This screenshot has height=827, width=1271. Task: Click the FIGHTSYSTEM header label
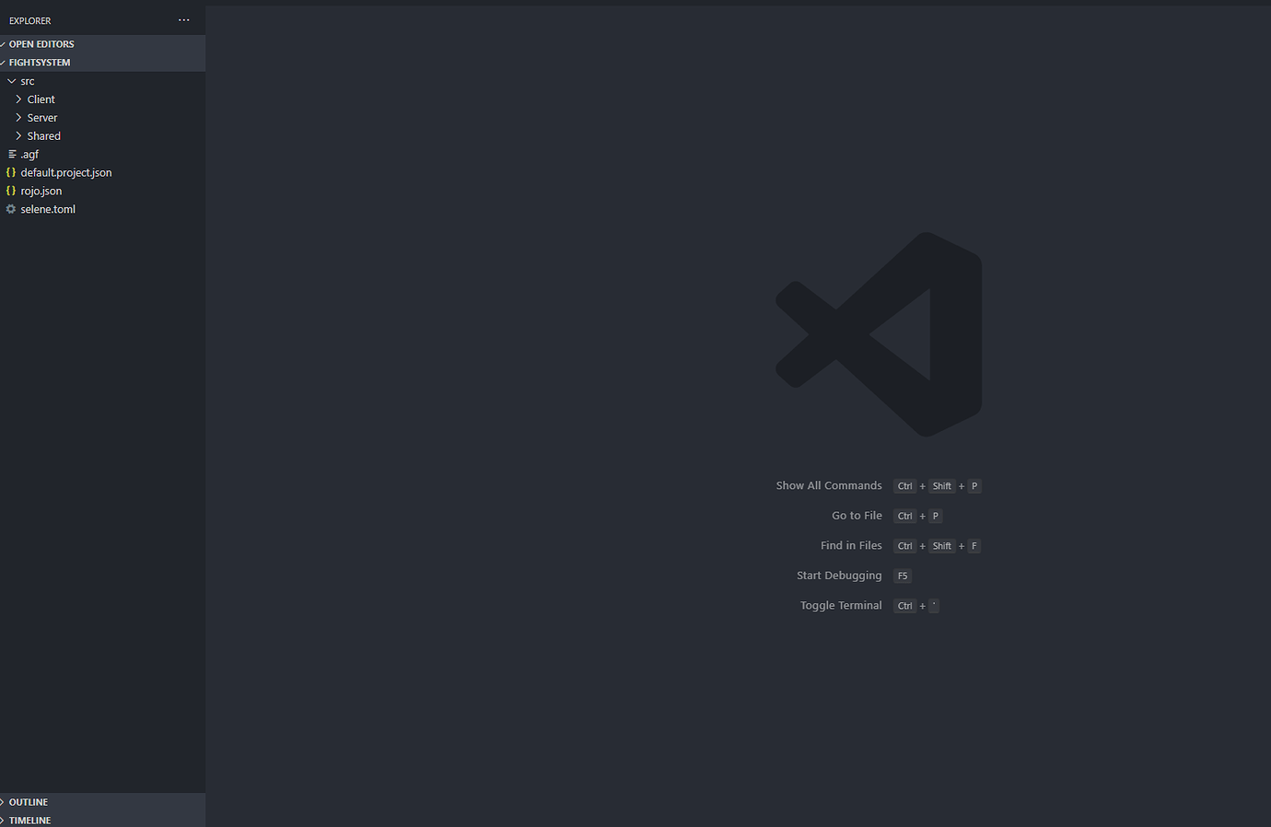pos(40,63)
